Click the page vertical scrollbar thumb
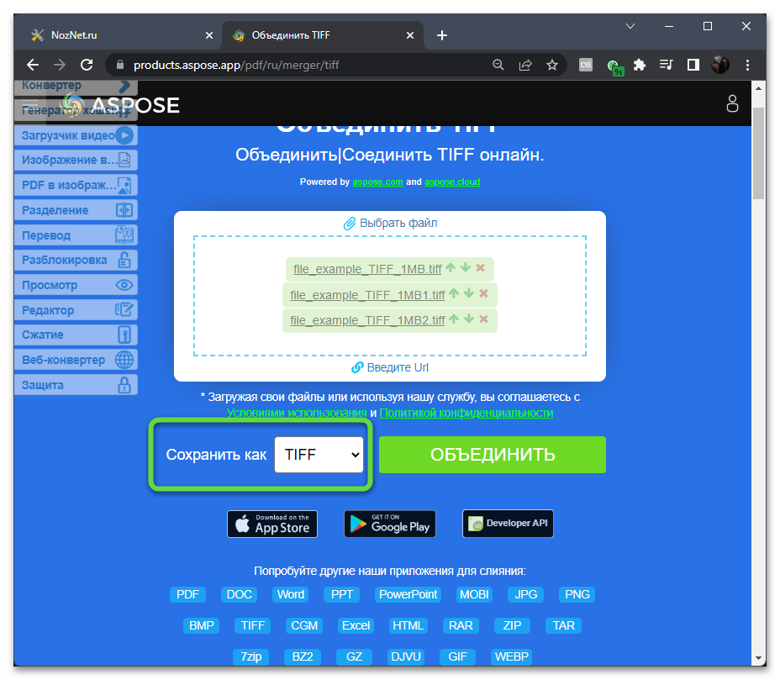Viewport: 780px width, 680px height. (x=758, y=153)
